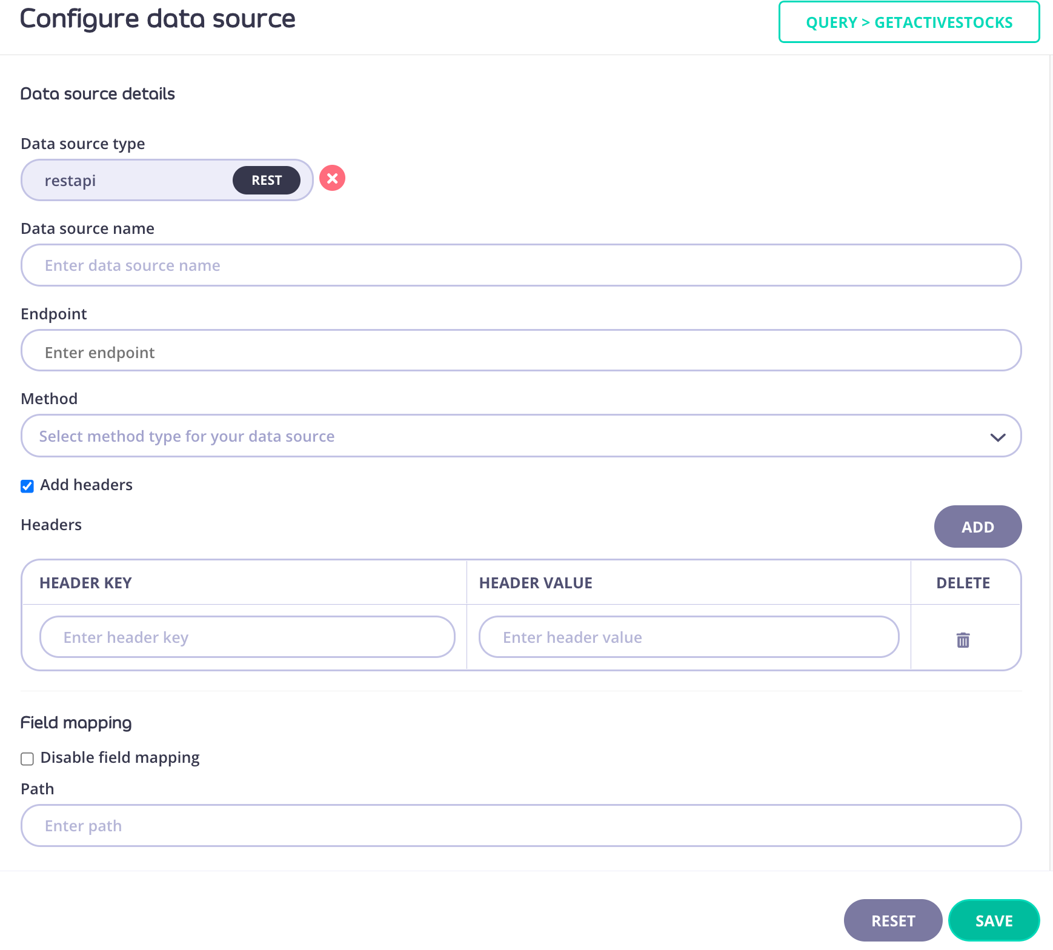Open the QUERY > GETACTIVESTOCKS breadcrumb
1053x950 pixels.
pos(909,22)
